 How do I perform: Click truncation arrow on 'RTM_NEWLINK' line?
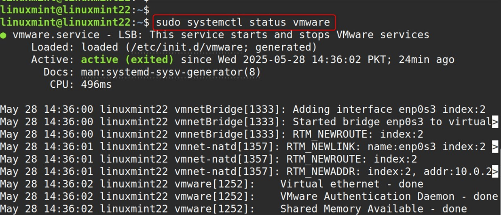click(495, 148)
